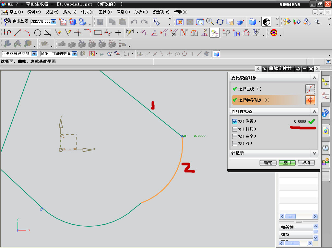This screenshot has width=332, height=248.
Task: Select the Point (plus) tool
Action: tap(118, 33)
